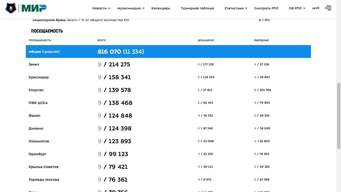Click the Зенит team name

(34, 64)
